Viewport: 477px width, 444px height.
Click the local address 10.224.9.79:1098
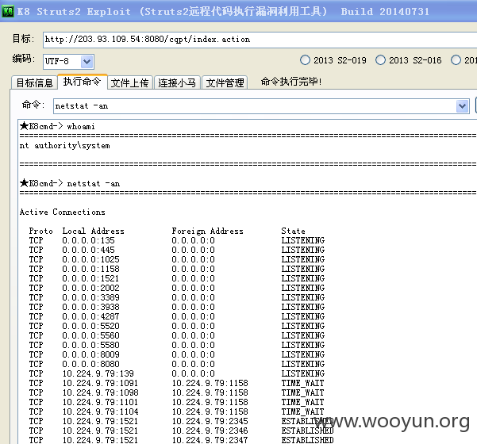[100, 392]
